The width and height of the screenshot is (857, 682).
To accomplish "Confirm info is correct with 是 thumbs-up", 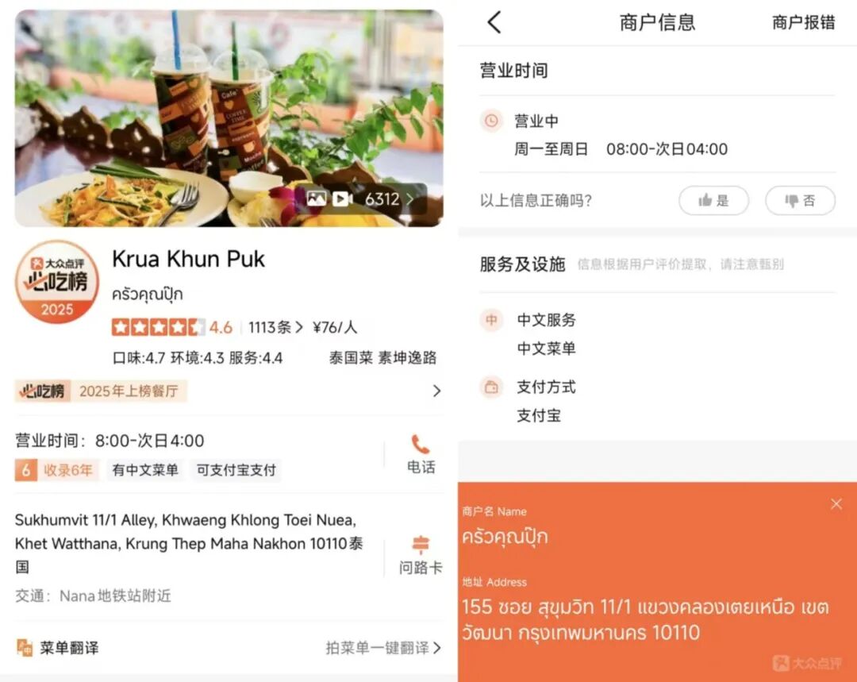I will coord(714,200).
